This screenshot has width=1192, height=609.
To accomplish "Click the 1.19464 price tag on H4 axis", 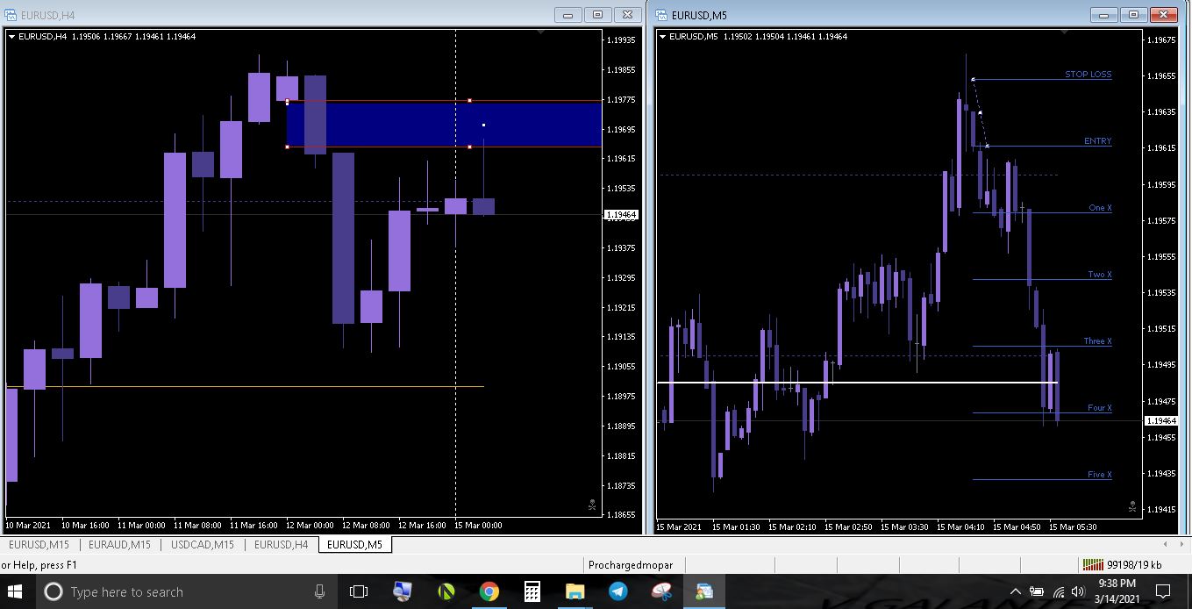I will click(x=622, y=215).
